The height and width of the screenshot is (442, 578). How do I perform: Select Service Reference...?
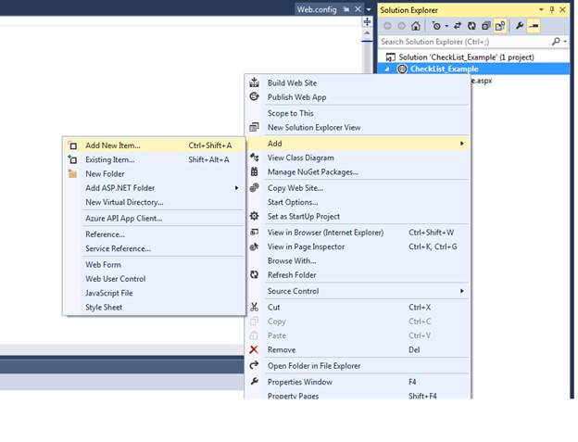coord(154,249)
